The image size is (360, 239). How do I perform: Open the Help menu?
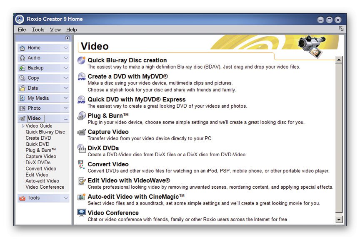click(71, 30)
